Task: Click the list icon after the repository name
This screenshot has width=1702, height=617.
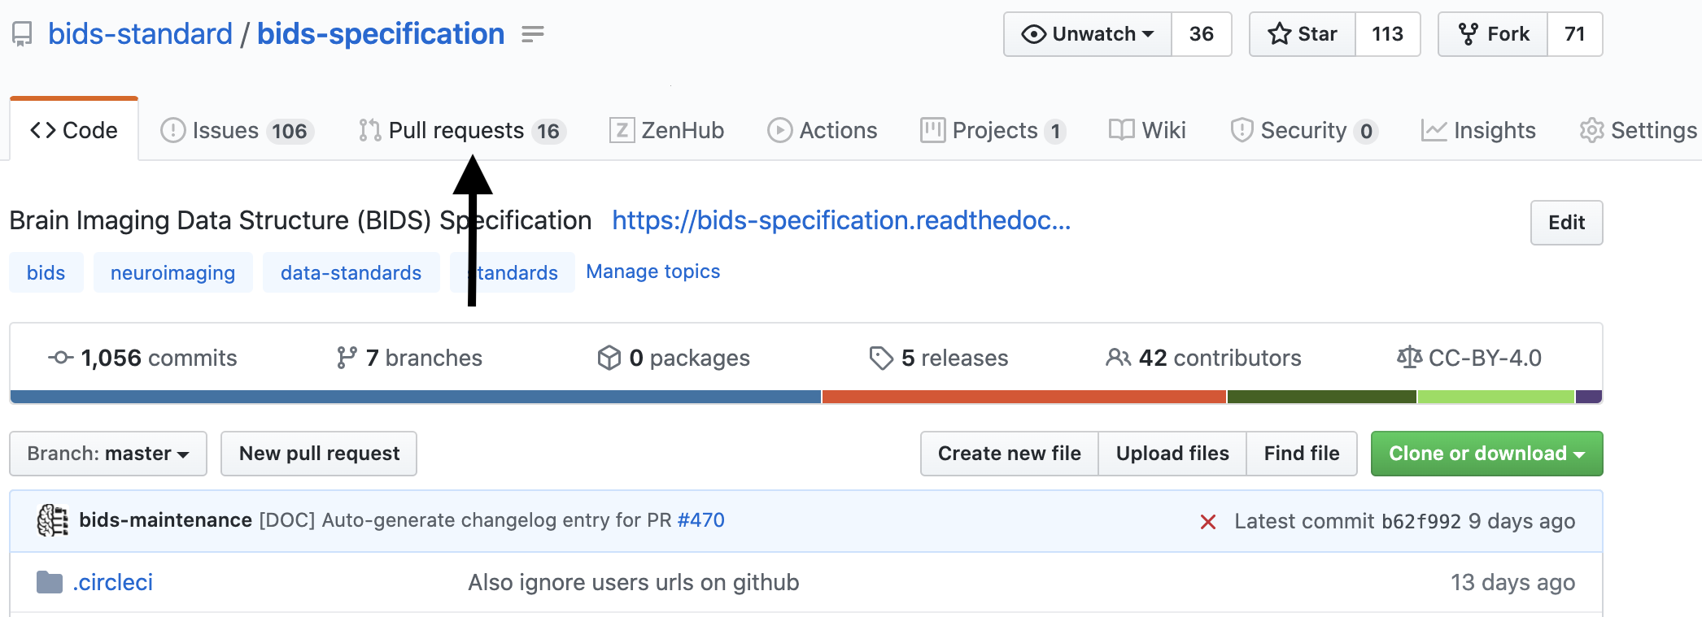Action: (532, 34)
